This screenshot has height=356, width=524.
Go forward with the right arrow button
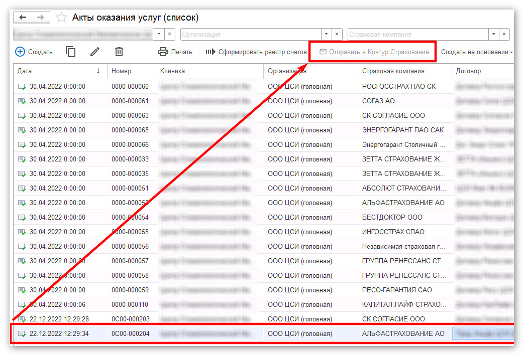coord(41,17)
